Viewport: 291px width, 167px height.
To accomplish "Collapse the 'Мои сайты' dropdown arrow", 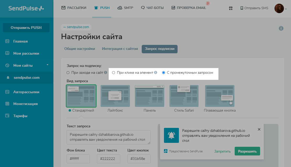I will (47, 65).
